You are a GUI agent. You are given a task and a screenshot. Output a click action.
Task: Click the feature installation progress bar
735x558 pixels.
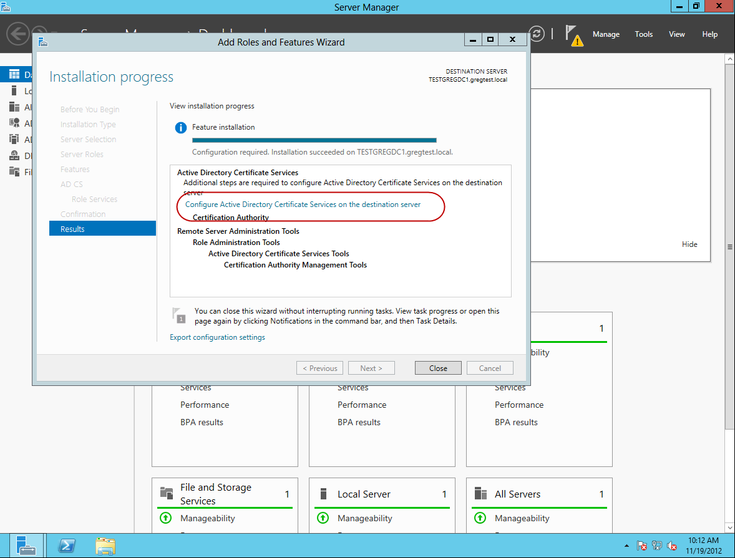(x=314, y=140)
